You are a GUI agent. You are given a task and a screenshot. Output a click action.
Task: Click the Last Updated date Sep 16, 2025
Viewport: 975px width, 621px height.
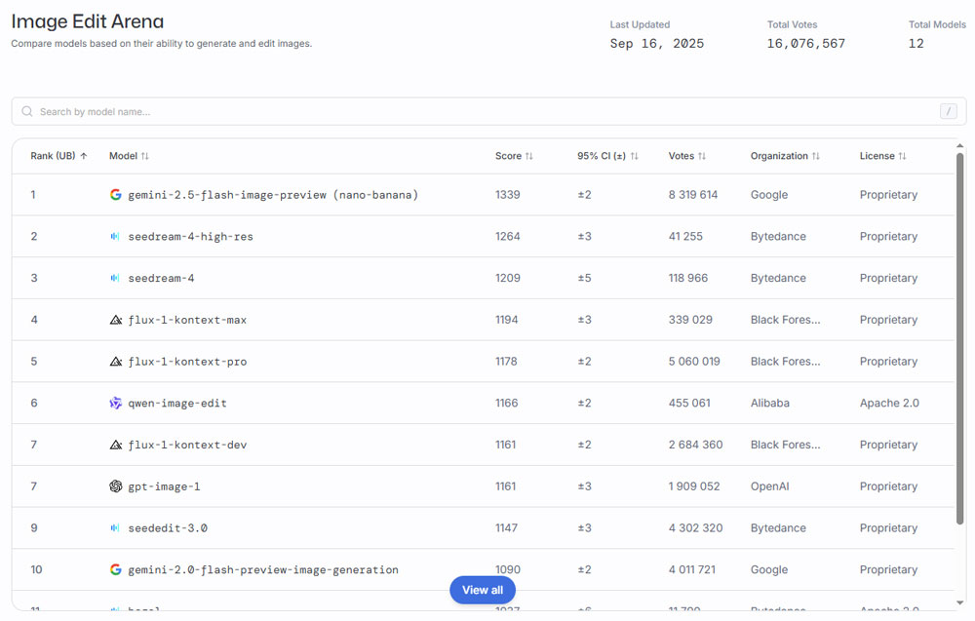(x=656, y=44)
